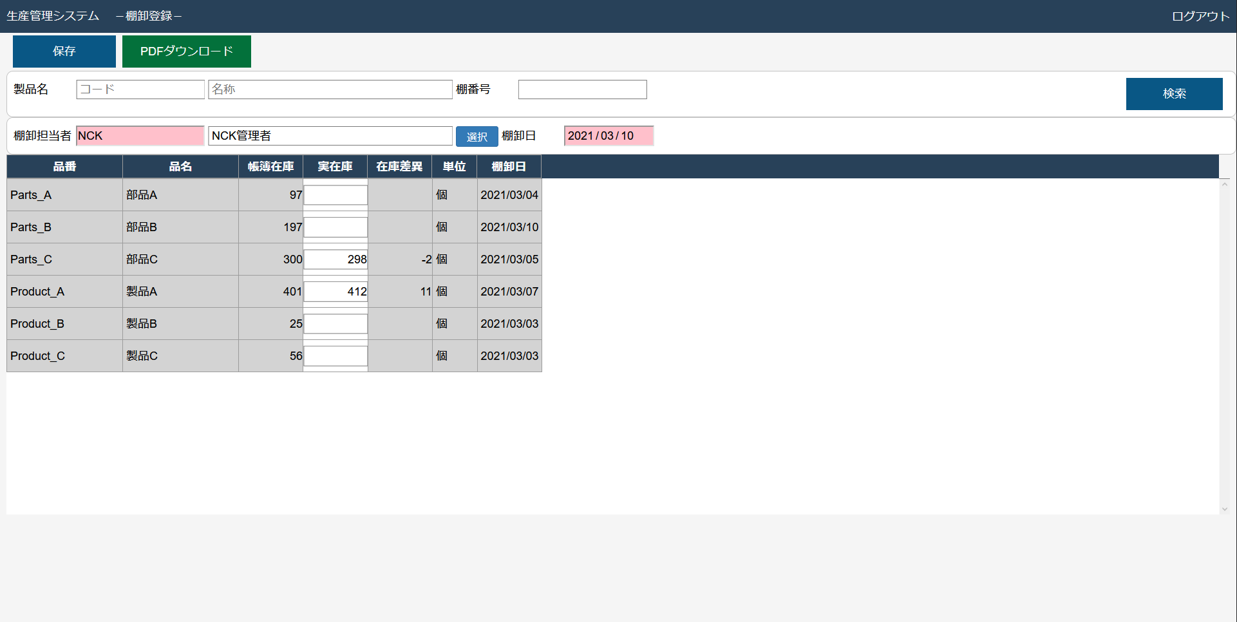Click the scrollbar down arrow in the table

tap(1224, 509)
